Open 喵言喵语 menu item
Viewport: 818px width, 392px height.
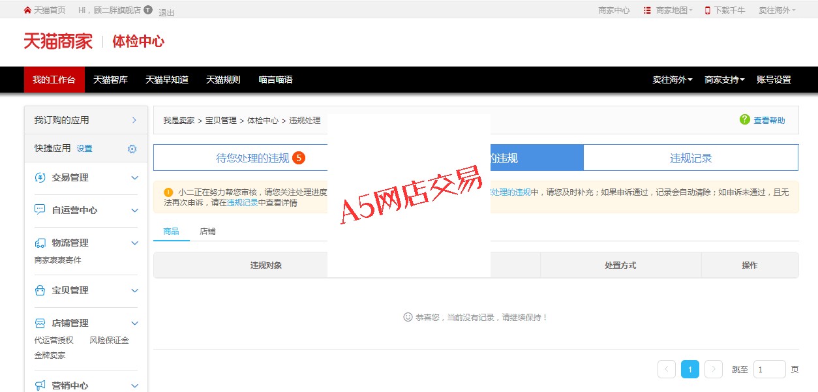[x=275, y=80]
